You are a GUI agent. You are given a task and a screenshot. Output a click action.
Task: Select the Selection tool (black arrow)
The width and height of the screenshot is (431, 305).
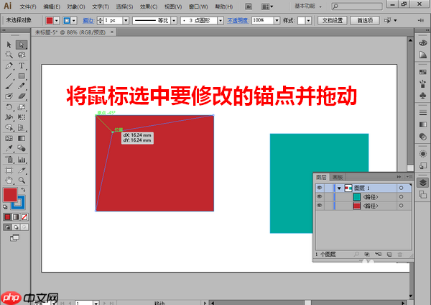click(9, 45)
